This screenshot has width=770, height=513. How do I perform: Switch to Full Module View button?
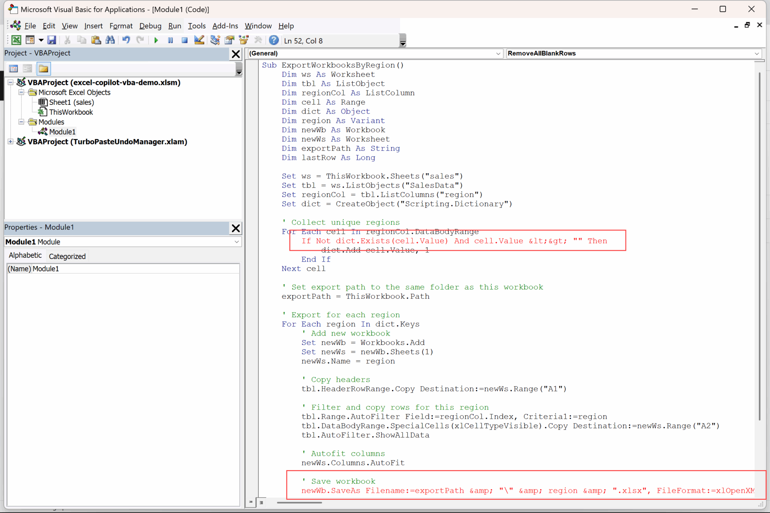[x=261, y=502]
